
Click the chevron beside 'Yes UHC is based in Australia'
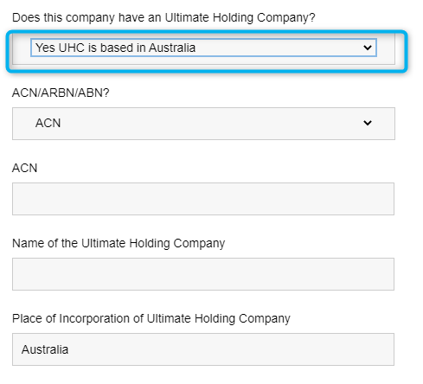click(368, 48)
